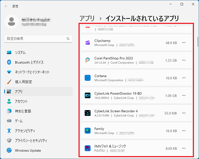Click the Family app icon
199x159 pixels.
tap(88, 131)
